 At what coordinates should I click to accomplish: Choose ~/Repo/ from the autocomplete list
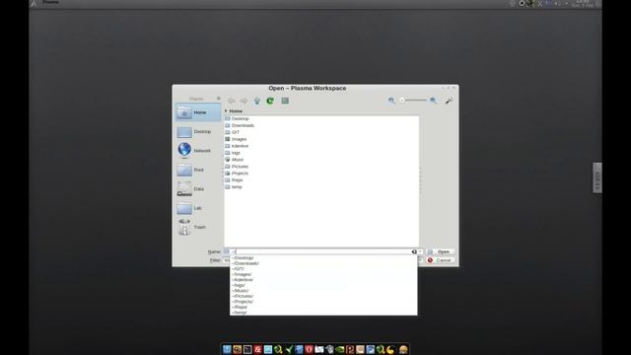coord(323,307)
